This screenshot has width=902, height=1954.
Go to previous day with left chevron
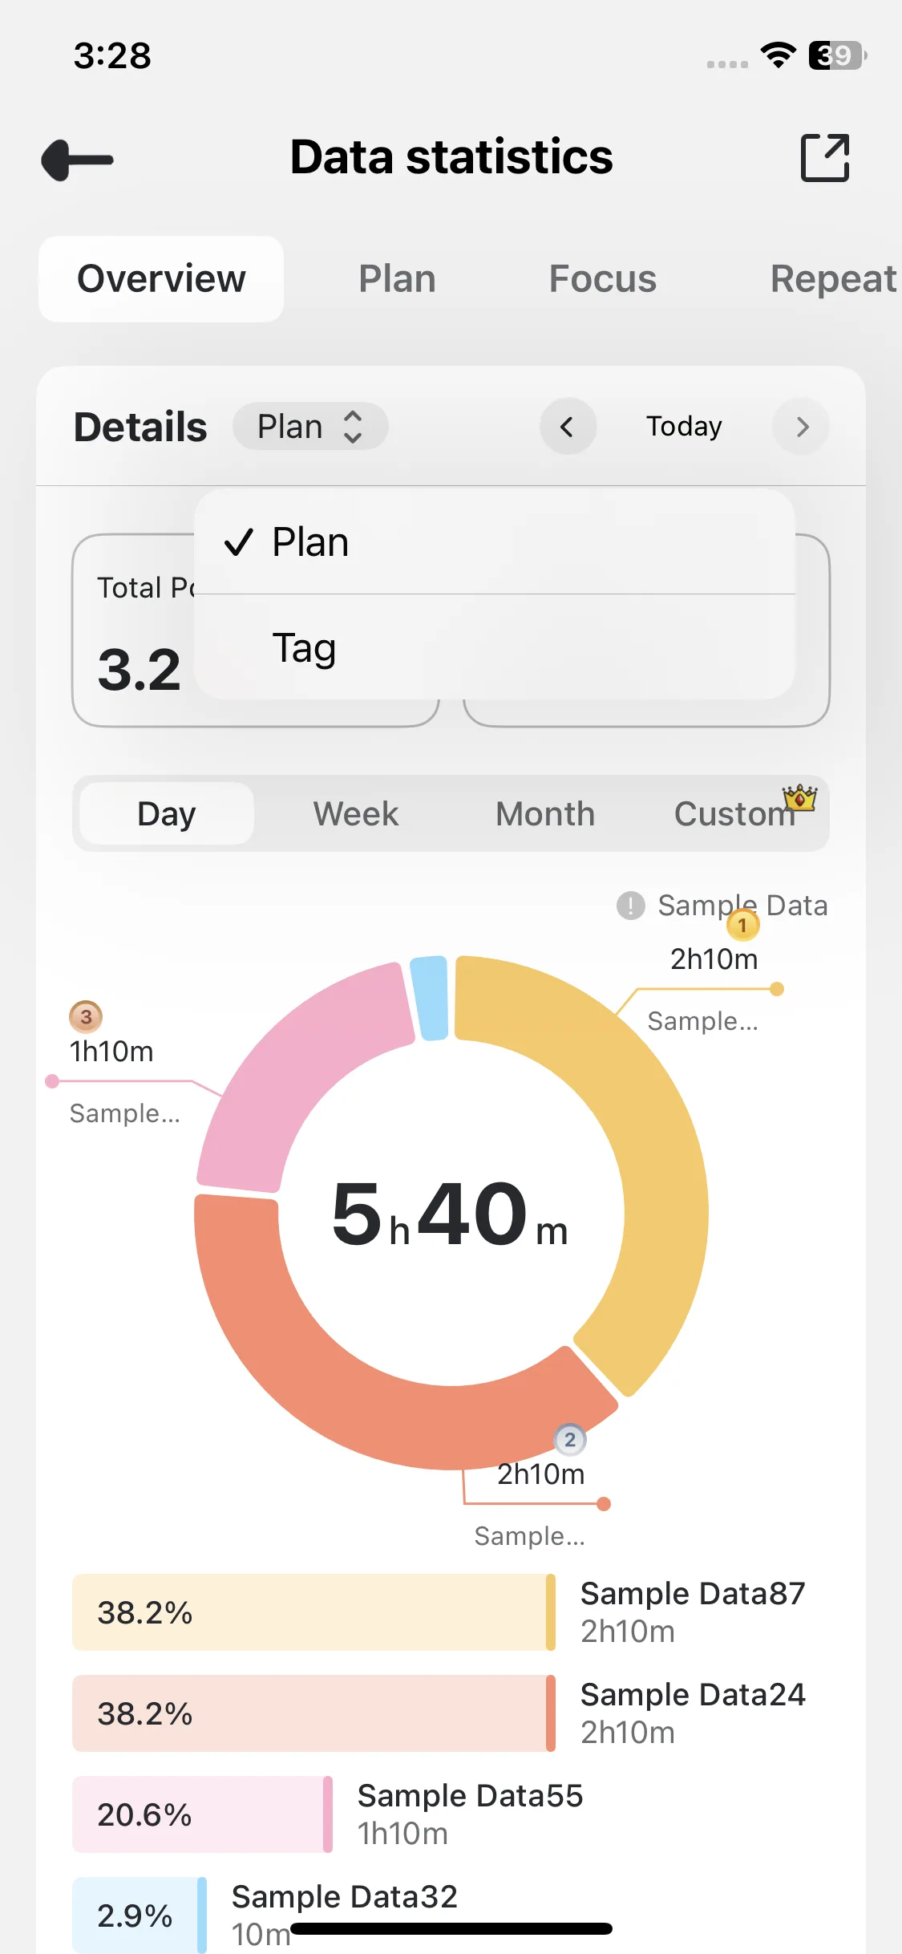click(x=568, y=427)
